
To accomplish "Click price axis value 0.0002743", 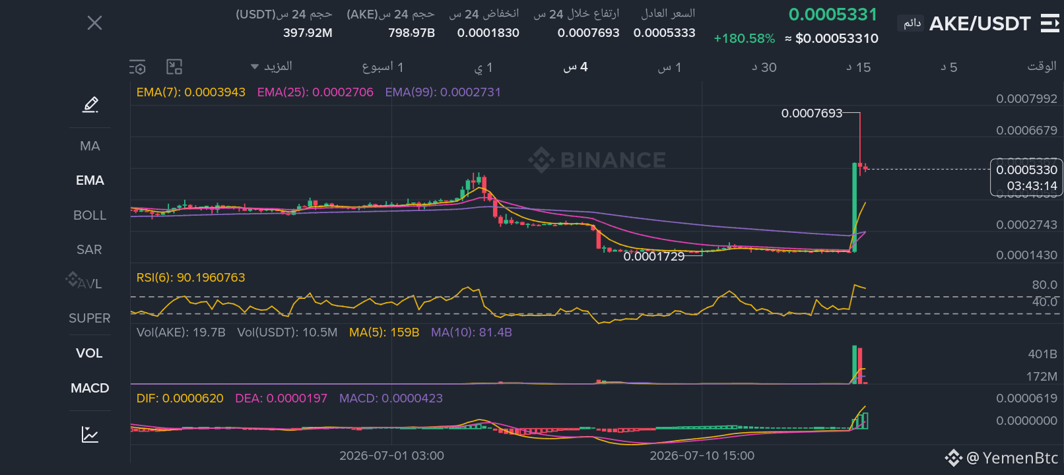I will 1026,225.
